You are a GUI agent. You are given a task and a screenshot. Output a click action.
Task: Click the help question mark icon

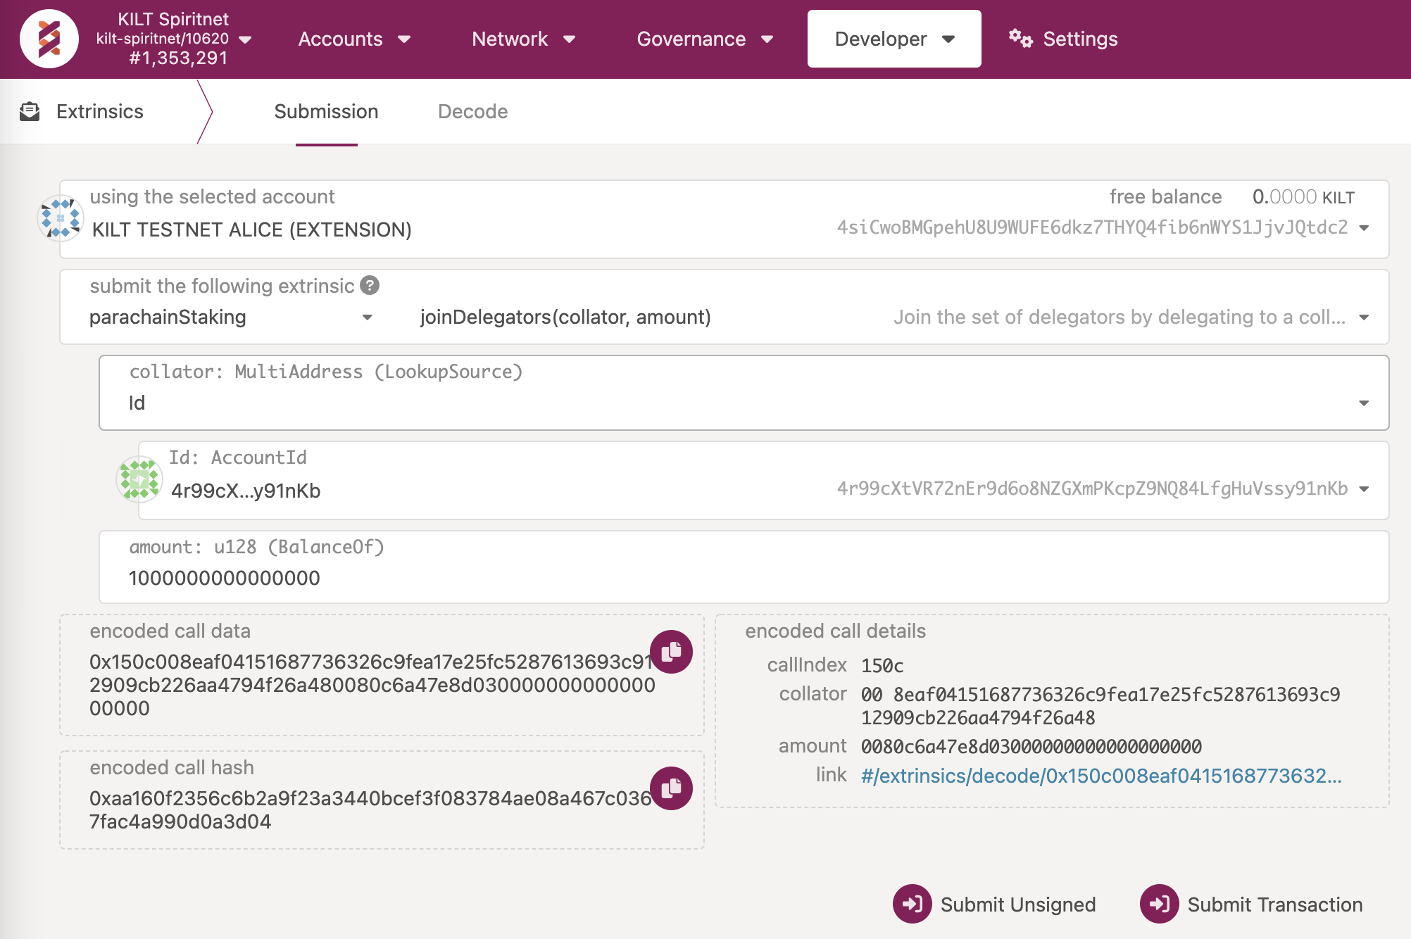(x=370, y=285)
